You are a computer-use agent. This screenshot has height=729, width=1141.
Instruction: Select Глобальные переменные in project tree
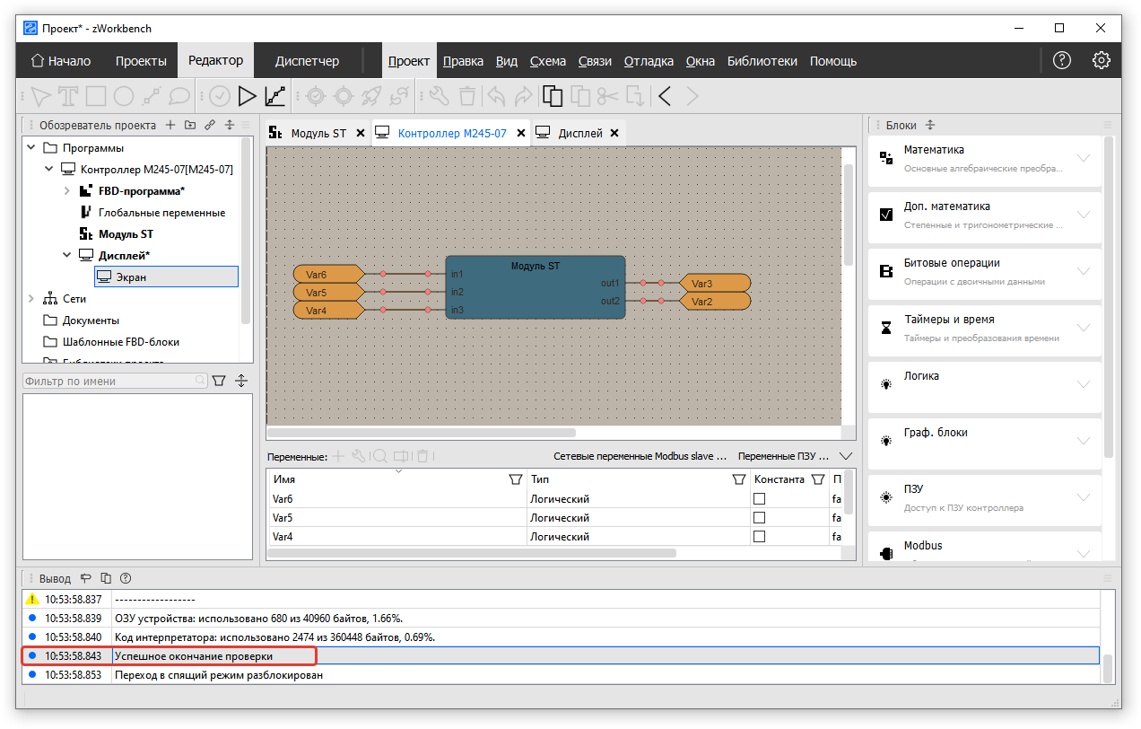161,213
